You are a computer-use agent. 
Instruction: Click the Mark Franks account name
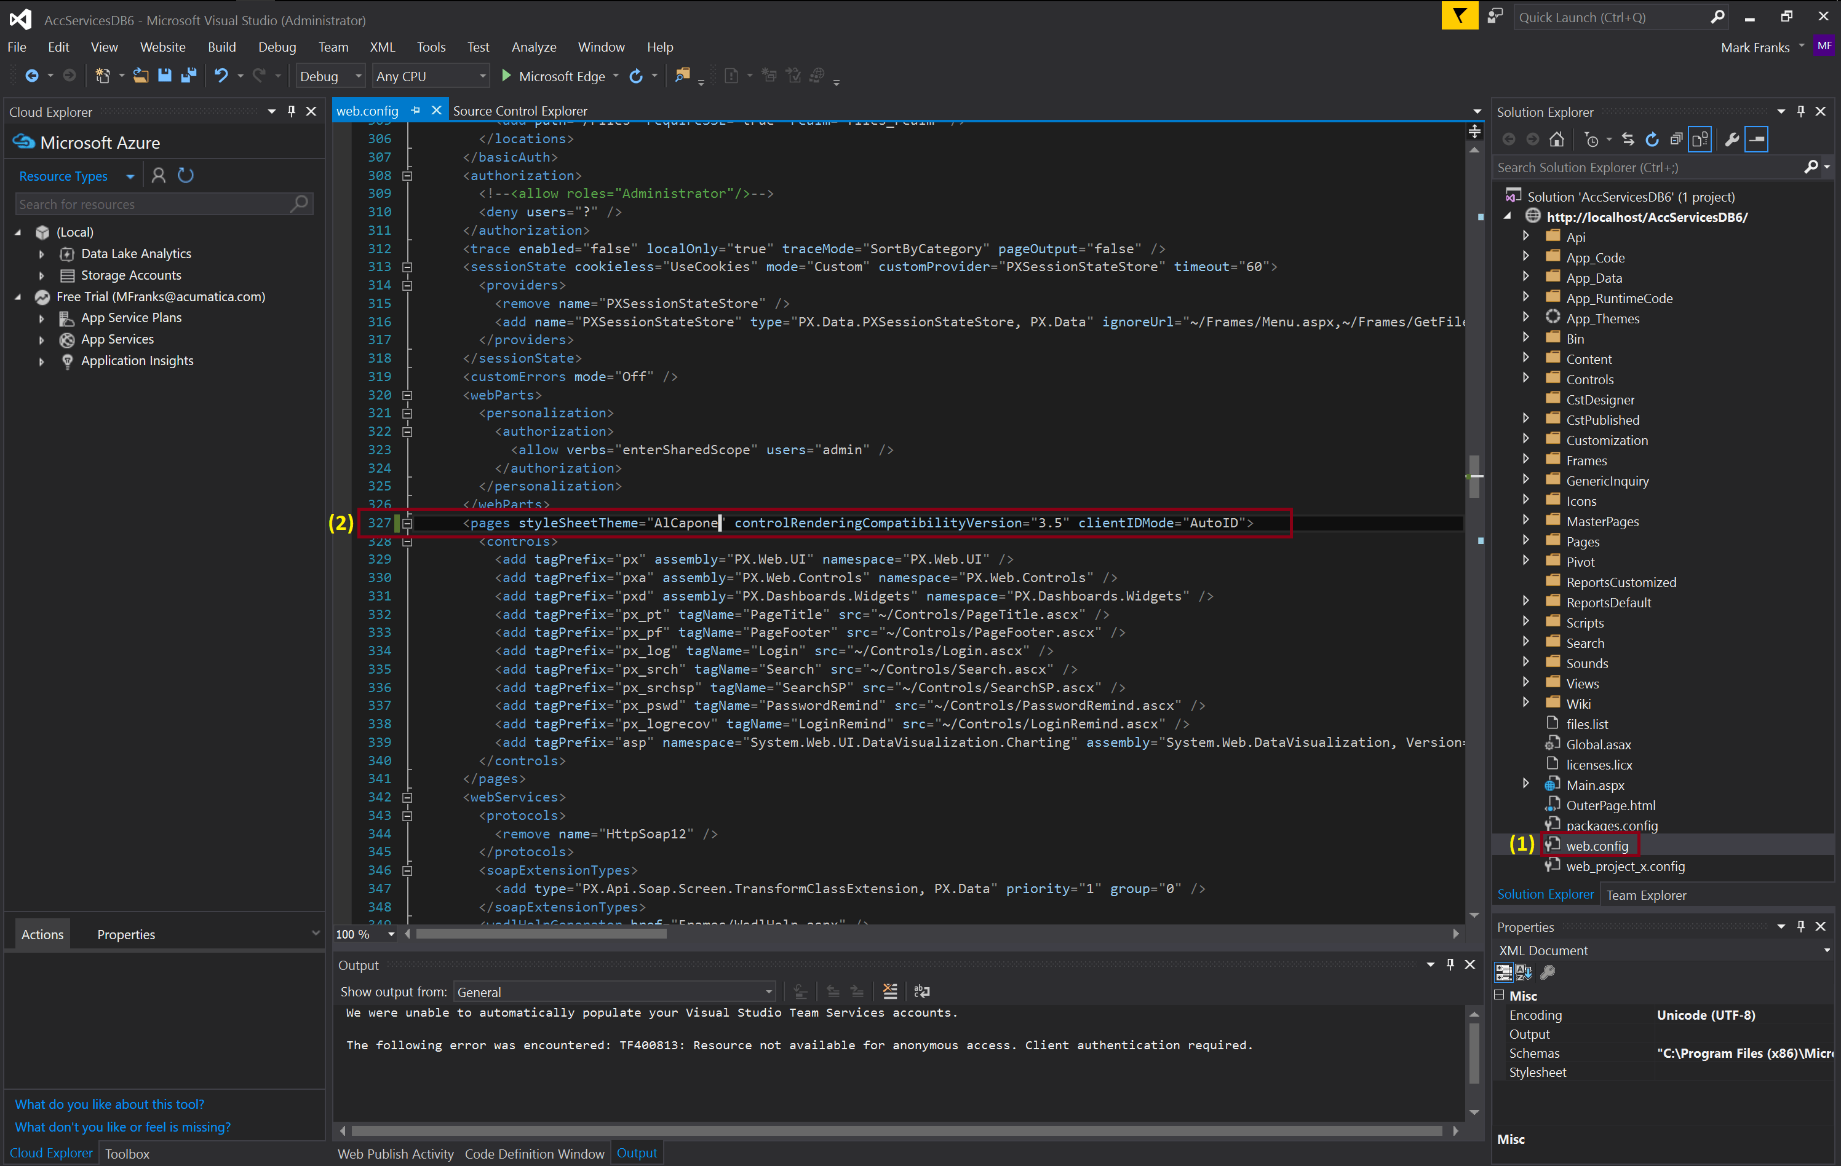(x=1755, y=47)
